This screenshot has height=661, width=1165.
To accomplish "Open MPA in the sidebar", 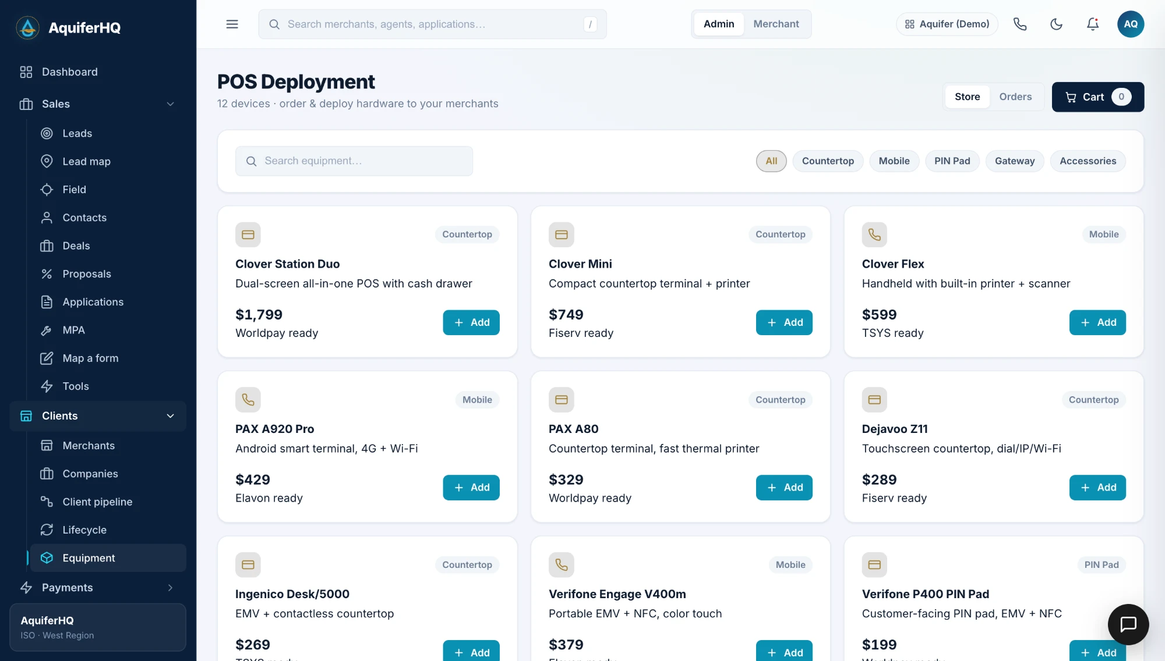I will click(108, 330).
